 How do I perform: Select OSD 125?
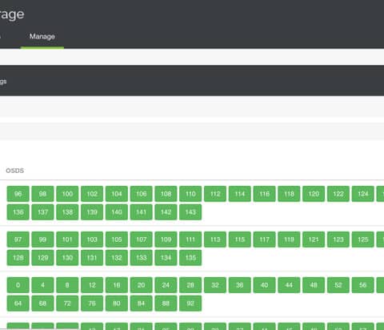click(363, 239)
